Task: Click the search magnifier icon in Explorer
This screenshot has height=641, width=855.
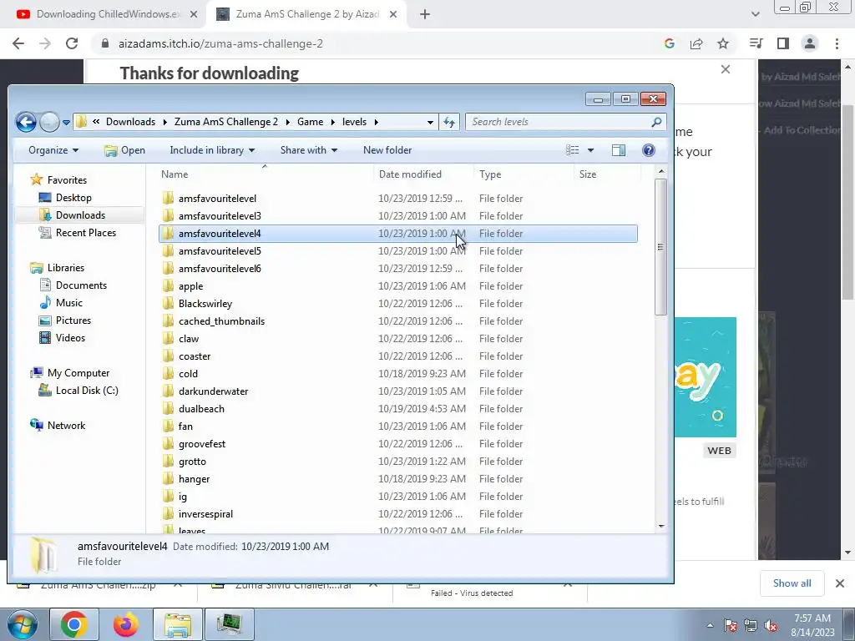Action: click(x=656, y=122)
